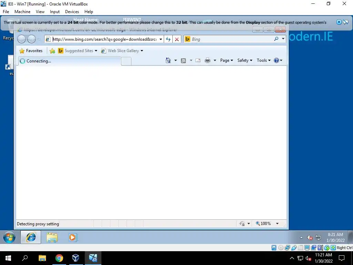Click the Win7 guest clock showing 8:21 AM
Viewport: 353px width, 265px height.
[335, 237]
